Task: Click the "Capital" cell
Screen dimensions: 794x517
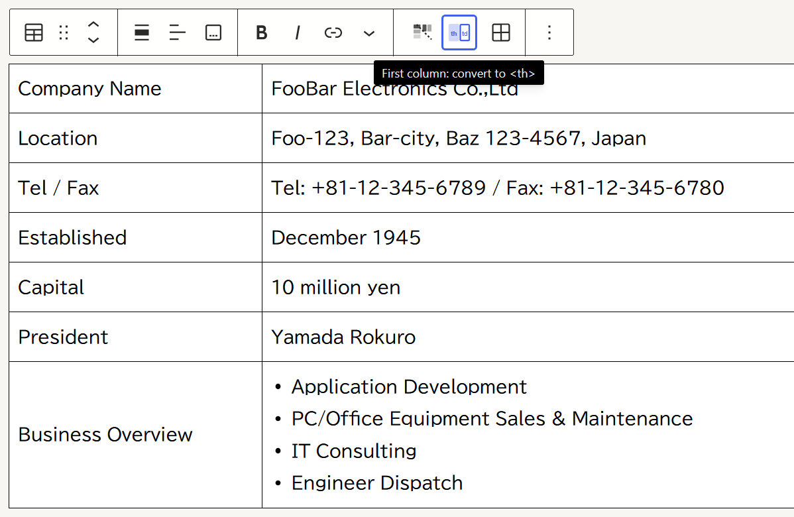Action: tap(136, 287)
